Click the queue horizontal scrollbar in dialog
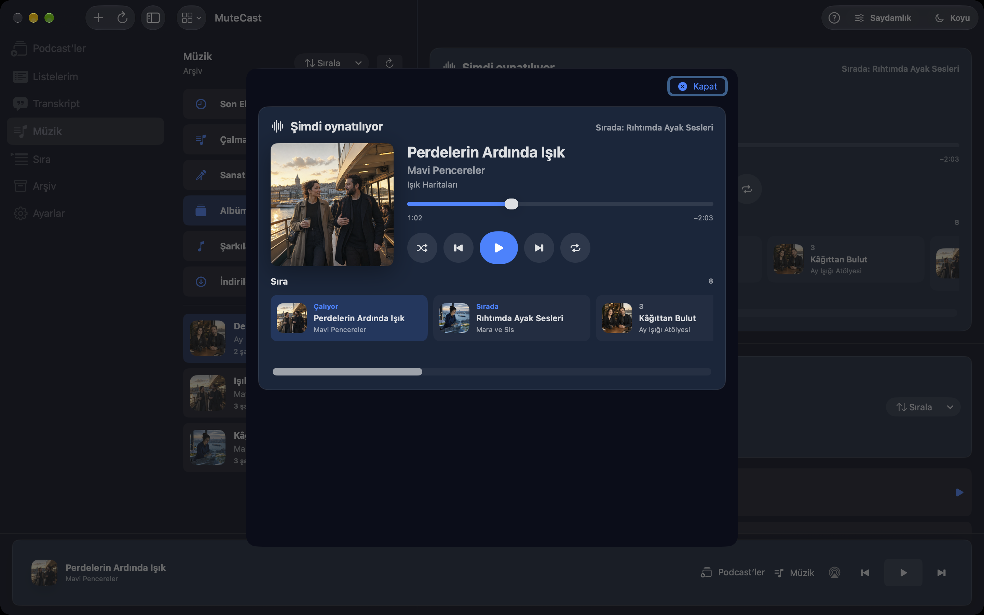The image size is (984, 615). coord(347,371)
